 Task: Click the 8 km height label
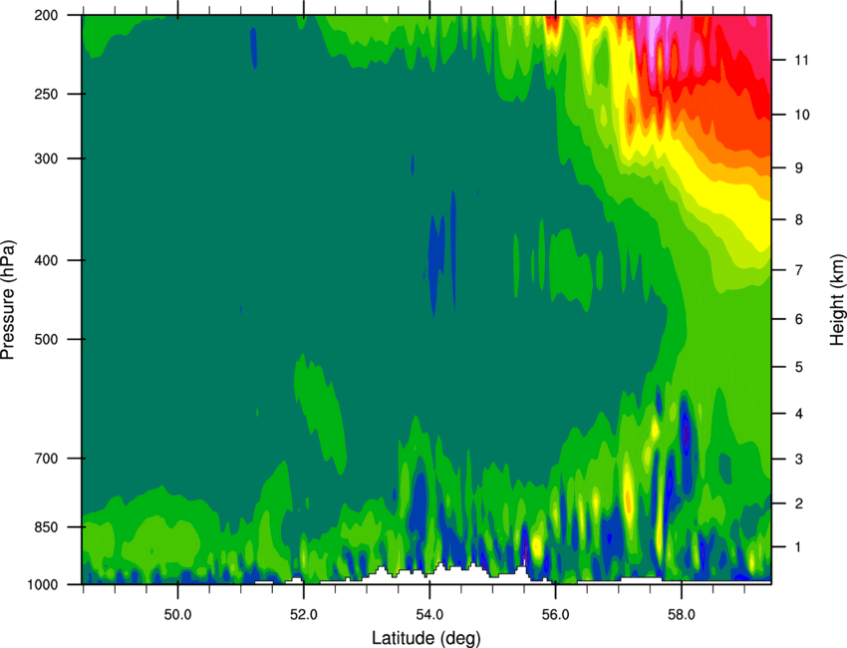[x=798, y=219]
